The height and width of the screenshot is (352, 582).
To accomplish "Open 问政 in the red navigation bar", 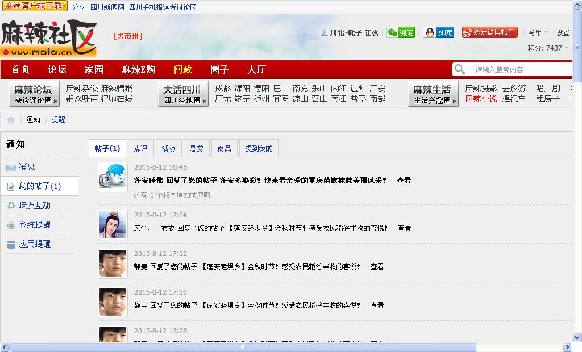I will coord(183,69).
